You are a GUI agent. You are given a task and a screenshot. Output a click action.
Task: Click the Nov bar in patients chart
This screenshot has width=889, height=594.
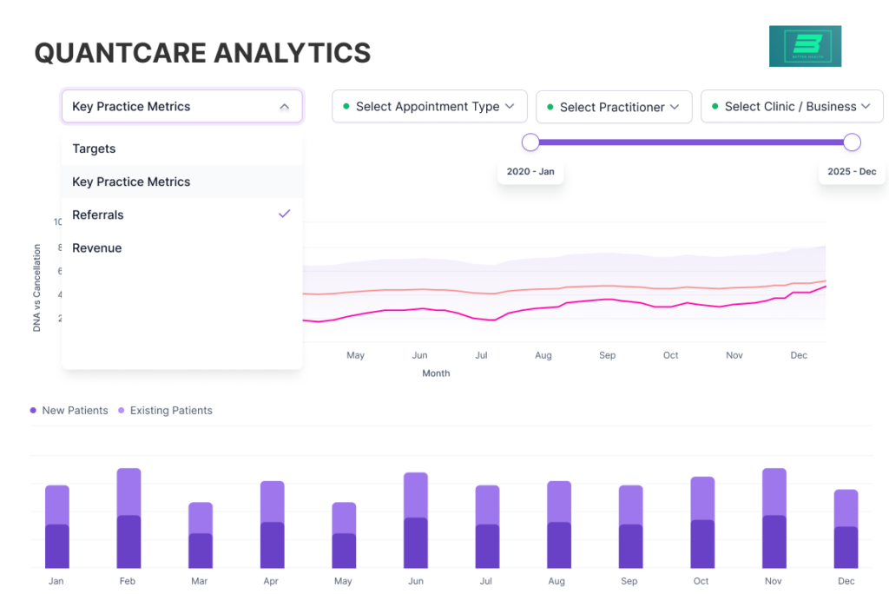[774, 518]
